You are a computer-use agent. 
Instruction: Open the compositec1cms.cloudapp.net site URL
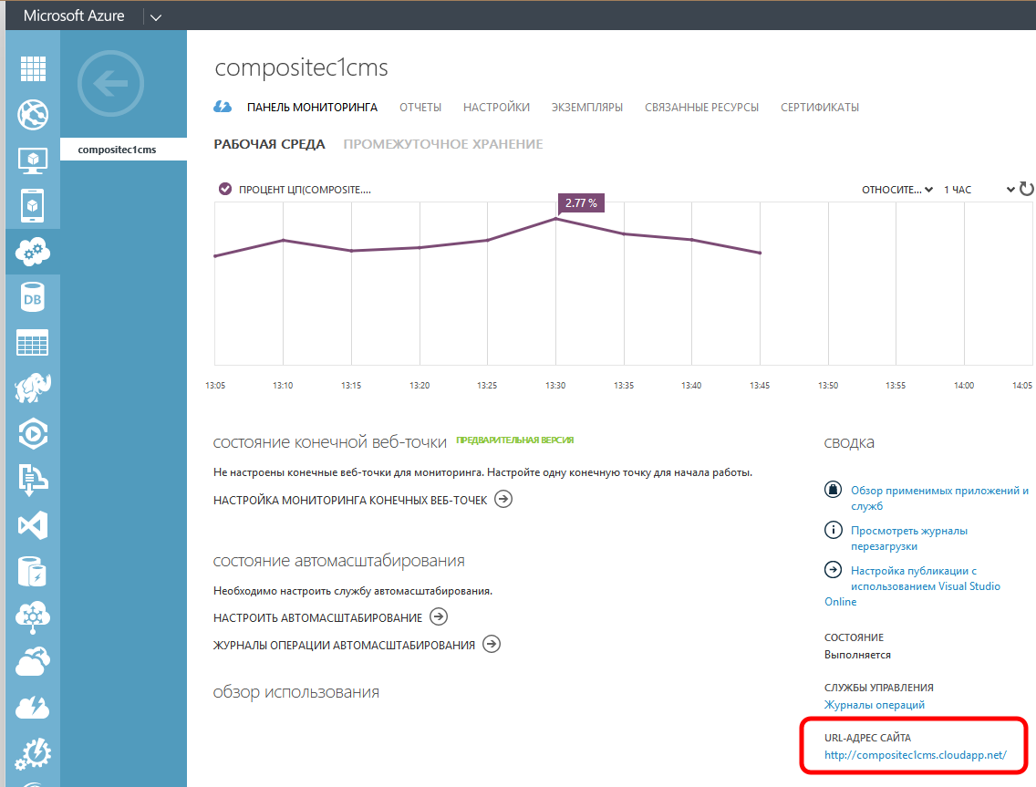pos(915,754)
